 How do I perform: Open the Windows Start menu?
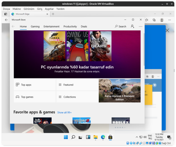(66, 137)
